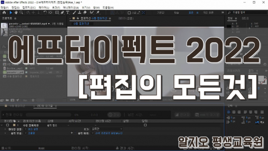This screenshot has width=268, height=151.
Task: Open the 파일(F) menu
Action: [x=5, y=8]
